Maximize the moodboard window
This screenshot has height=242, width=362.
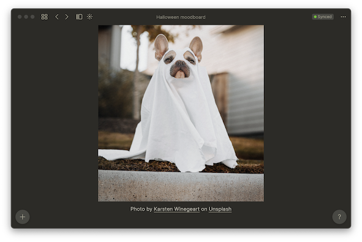(32, 17)
